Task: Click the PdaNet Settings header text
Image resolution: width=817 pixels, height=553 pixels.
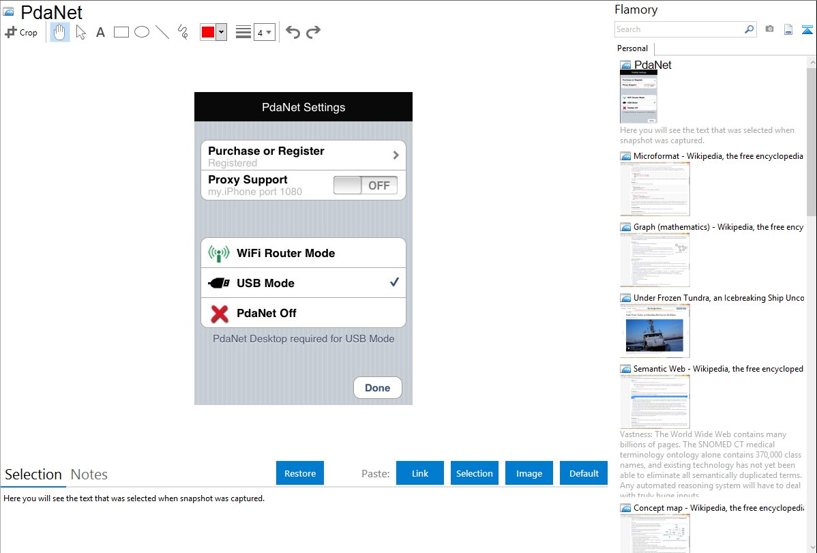Action: tap(303, 107)
